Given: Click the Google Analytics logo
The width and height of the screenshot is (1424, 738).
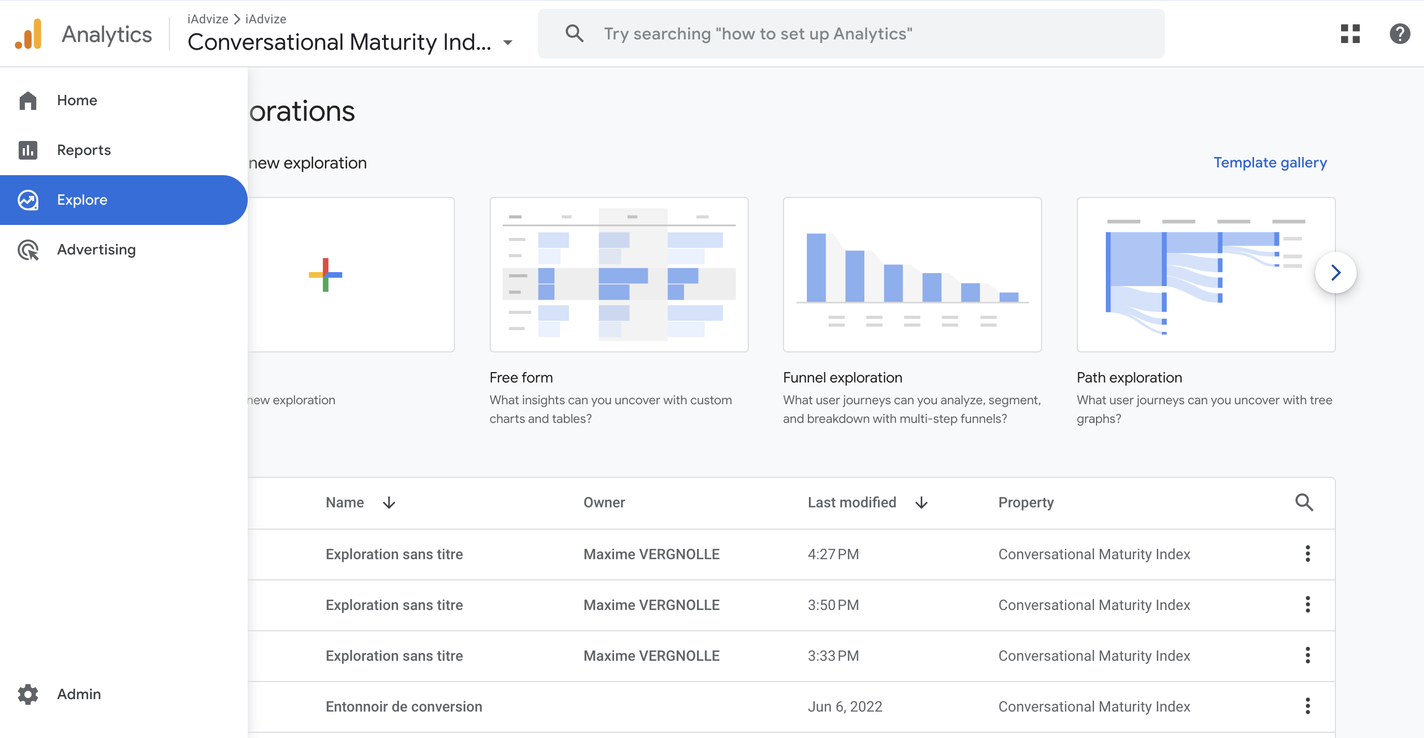Looking at the screenshot, I should point(28,34).
